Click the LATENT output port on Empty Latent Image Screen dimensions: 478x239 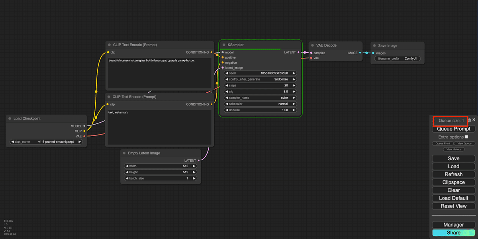[x=199, y=161]
